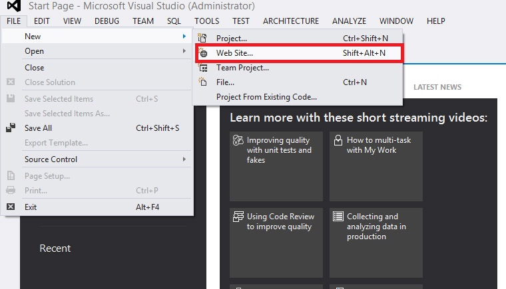The width and height of the screenshot is (506, 289).
Task: Expand the Open submenu arrow
Action: [x=184, y=51]
